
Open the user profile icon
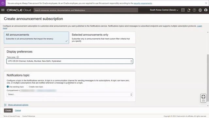click(206, 10)
